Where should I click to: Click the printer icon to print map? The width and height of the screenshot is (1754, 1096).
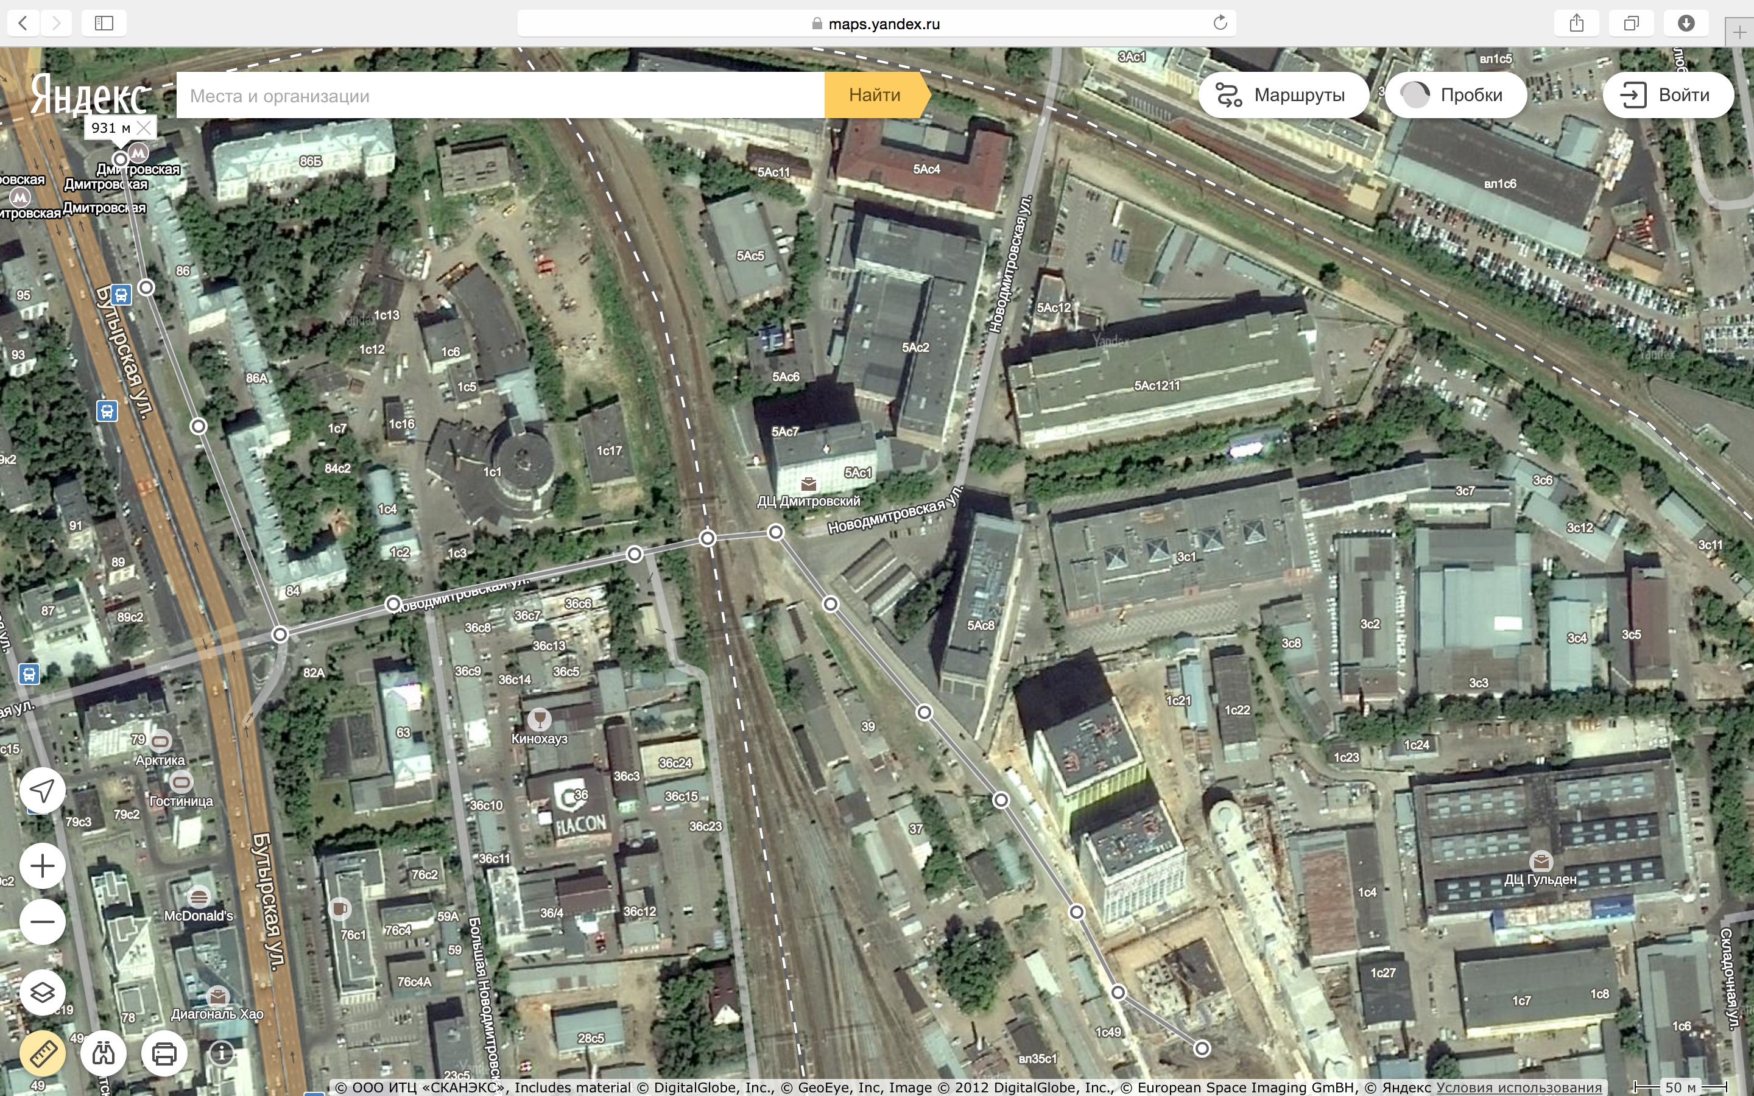[164, 1053]
